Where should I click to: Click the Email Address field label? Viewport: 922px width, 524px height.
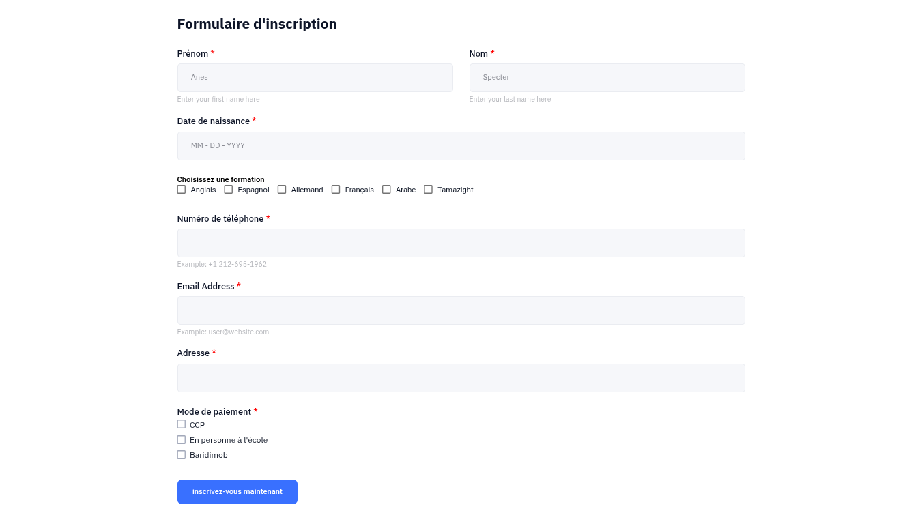point(206,286)
